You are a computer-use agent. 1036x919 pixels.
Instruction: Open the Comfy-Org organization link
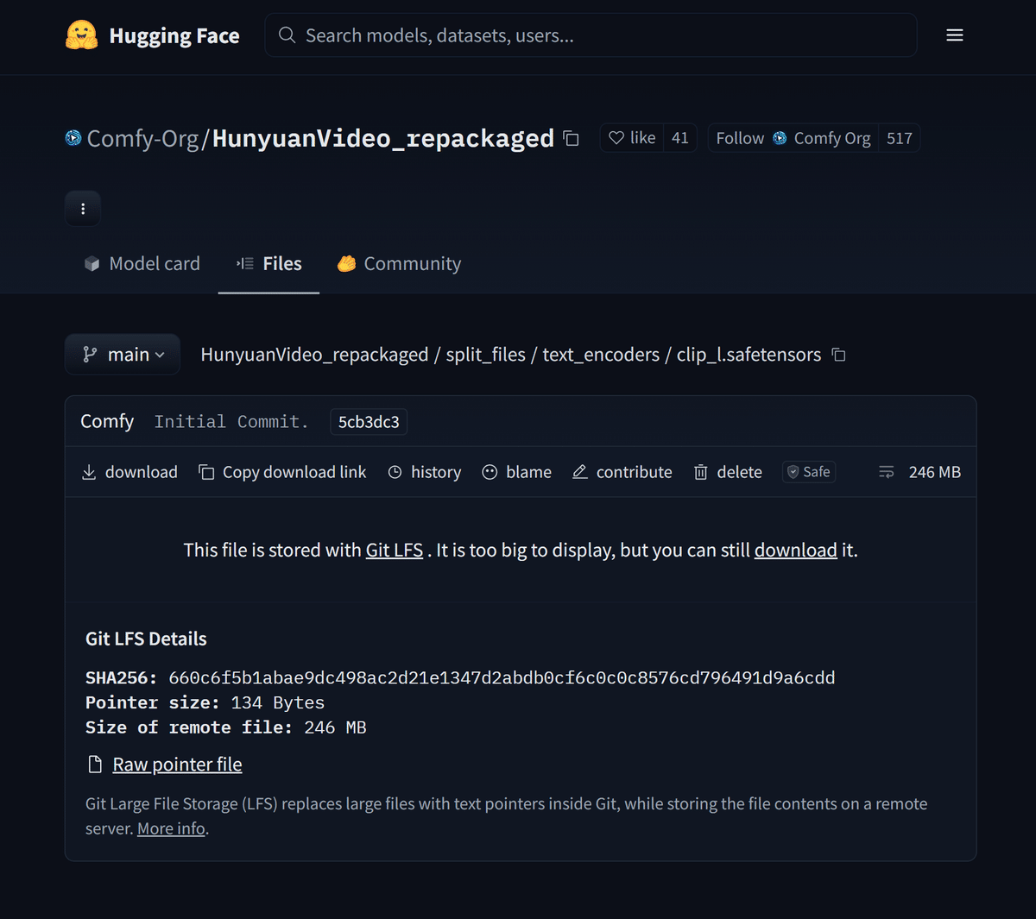click(142, 138)
